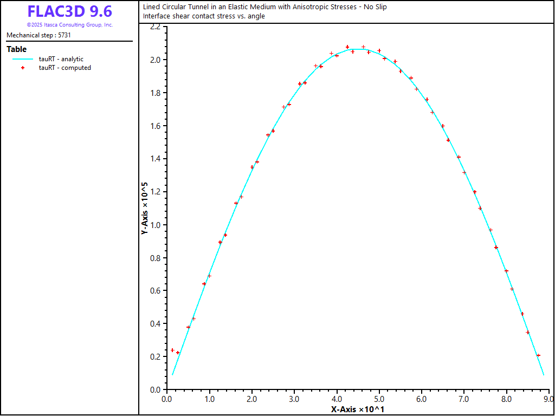The width and height of the screenshot is (555, 416).
Task: Click the 1.0 tick label on Y-axis
Action: [x=154, y=225]
